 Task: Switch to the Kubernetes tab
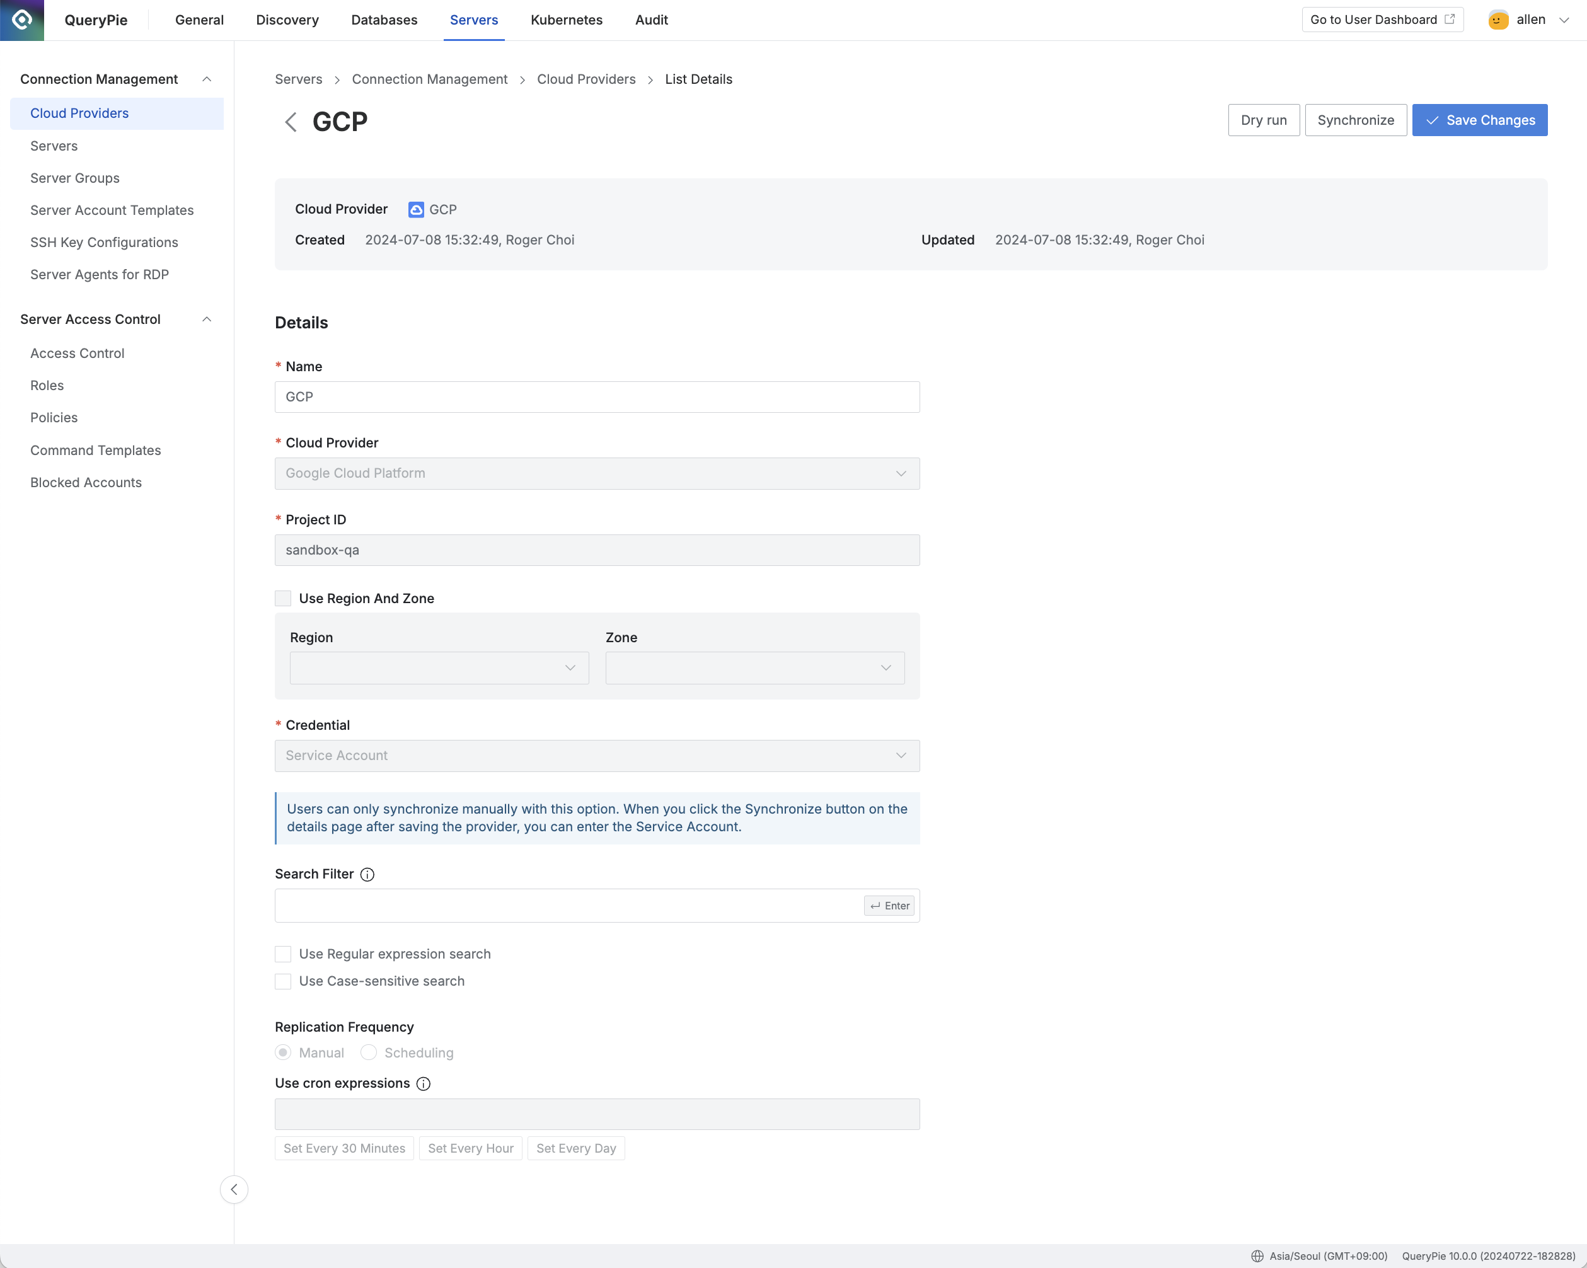[x=567, y=20]
